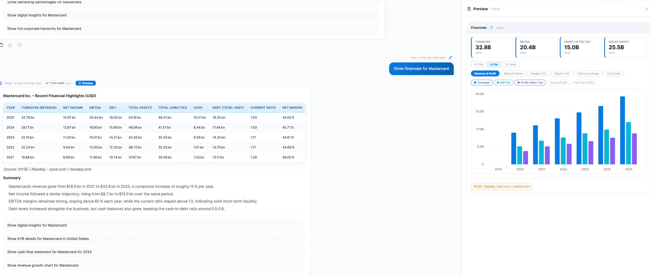Enable the Pre-Tax-Profit series chip
Screen dimensions: 651x276
(583, 83)
